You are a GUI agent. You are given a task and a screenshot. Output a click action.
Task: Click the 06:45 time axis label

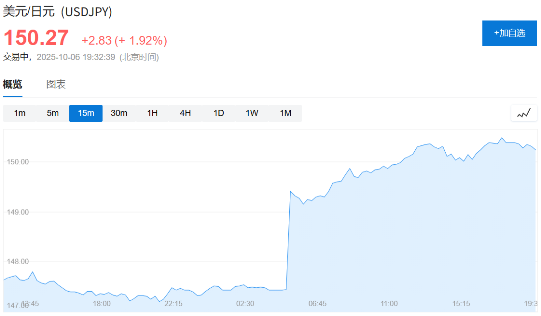pyautogui.click(x=317, y=304)
